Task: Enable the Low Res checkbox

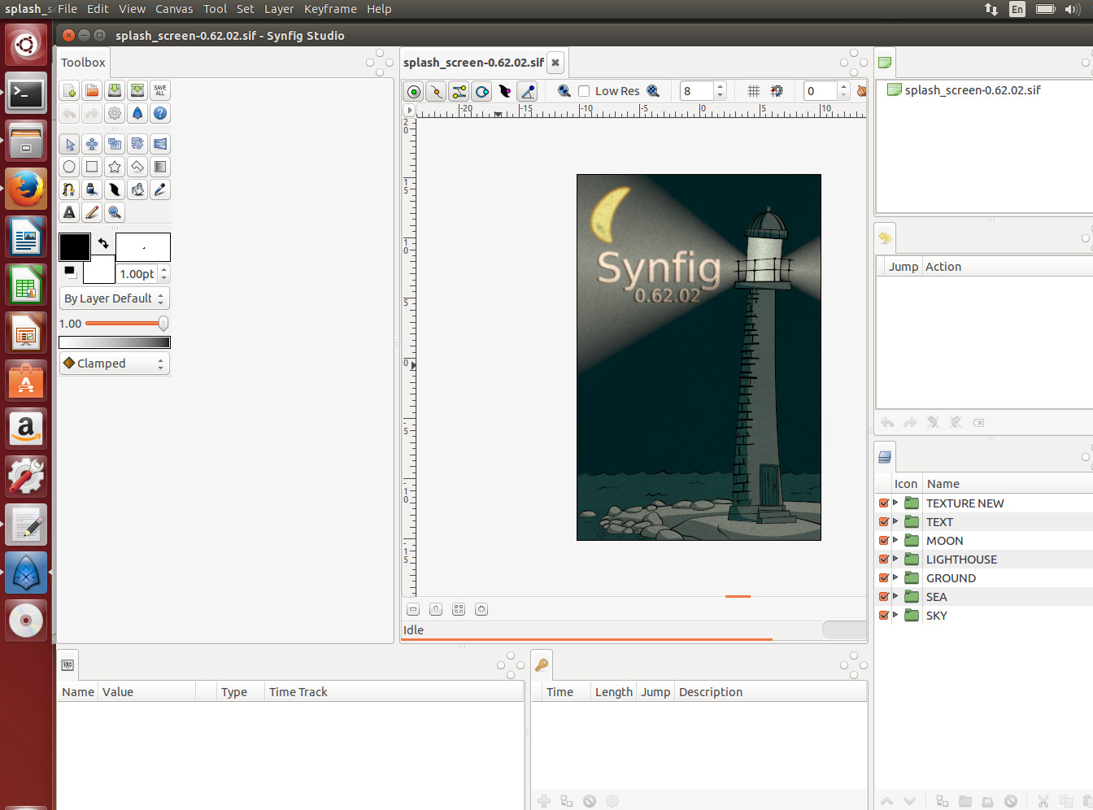Action: (584, 91)
